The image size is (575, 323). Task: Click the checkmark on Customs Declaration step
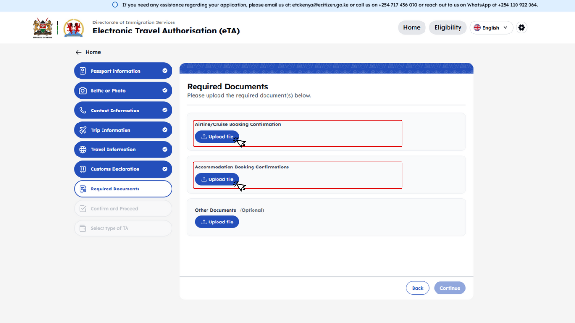tap(165, 169)
